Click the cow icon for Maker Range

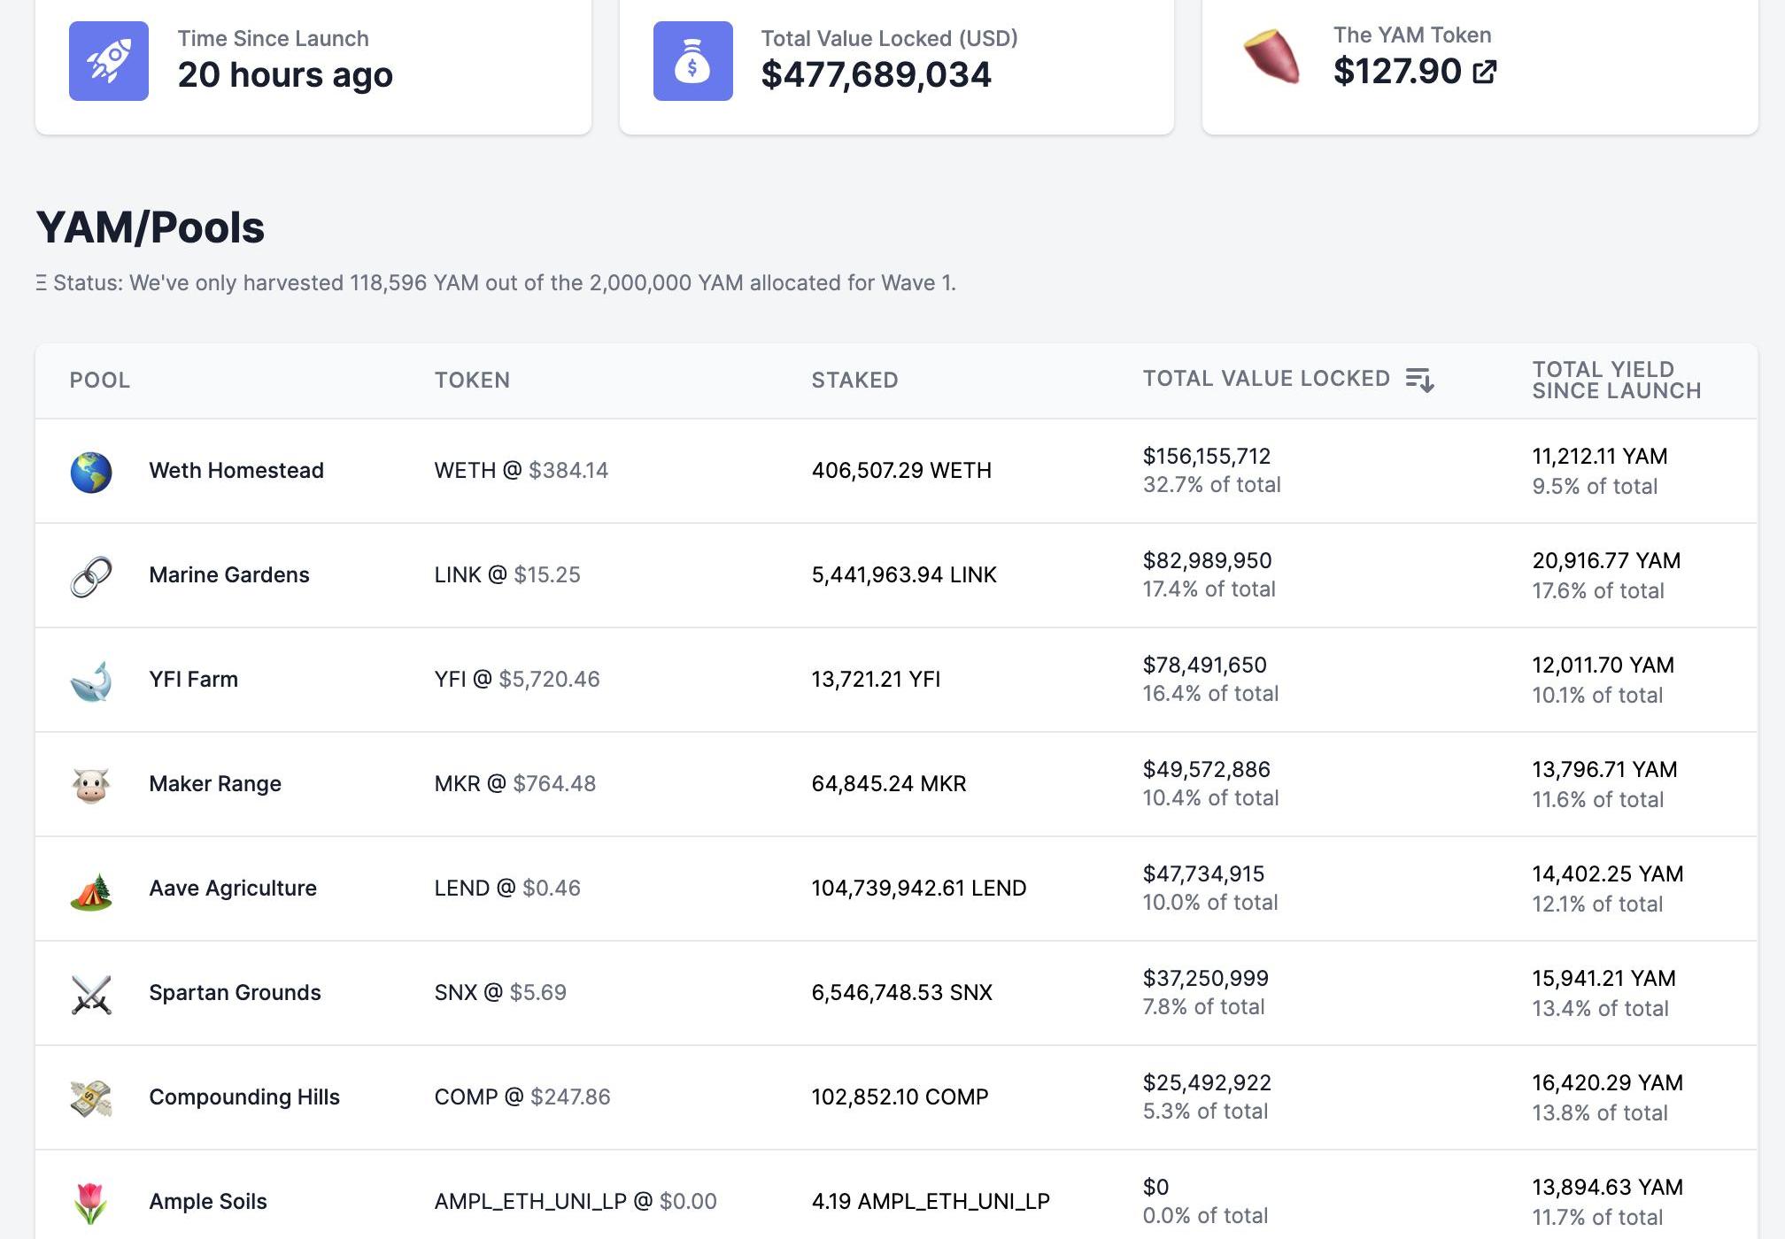91,785
